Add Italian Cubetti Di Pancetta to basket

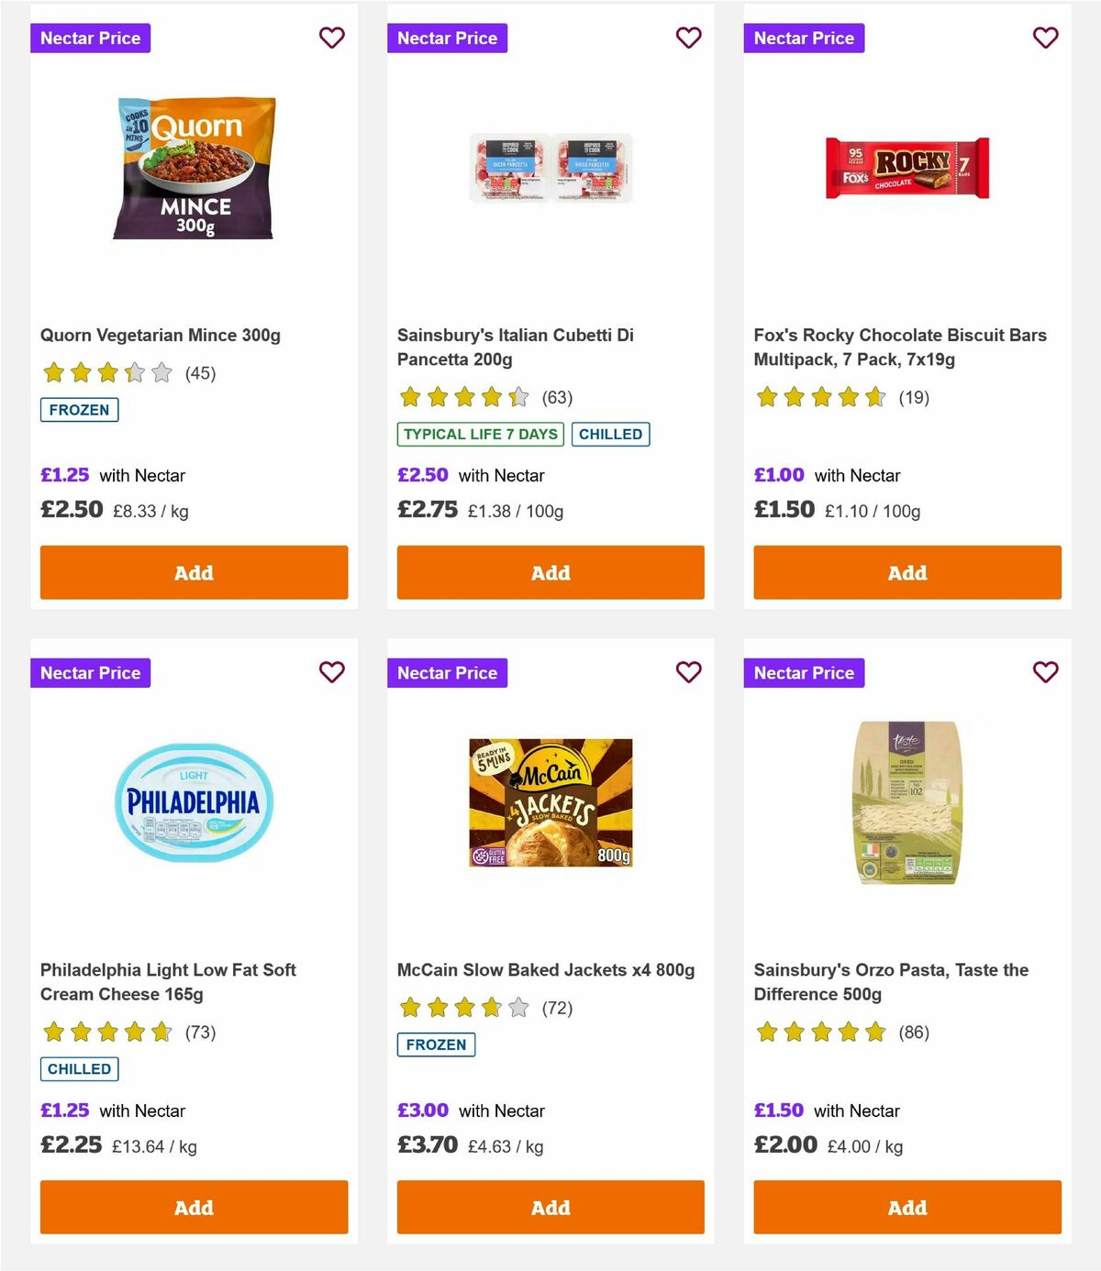550,572
